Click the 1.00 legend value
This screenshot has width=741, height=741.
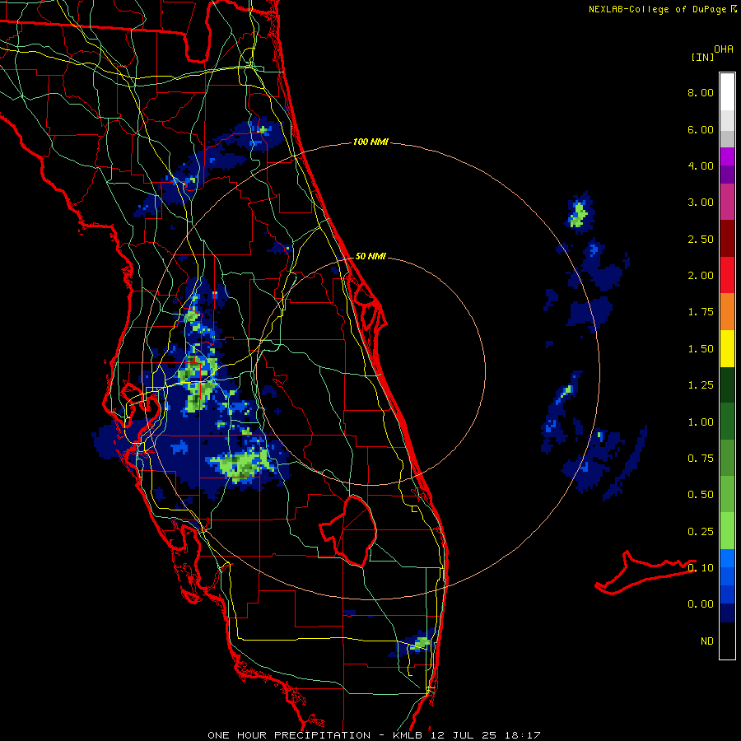tap(701, 422)
